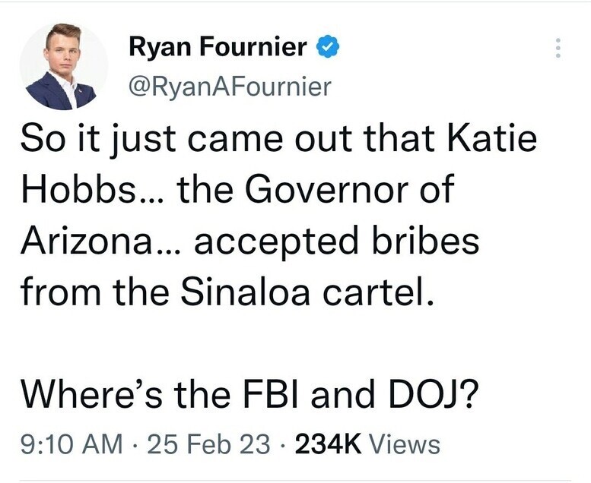Click the word "Governor" in the tweet

pos(326,189)
